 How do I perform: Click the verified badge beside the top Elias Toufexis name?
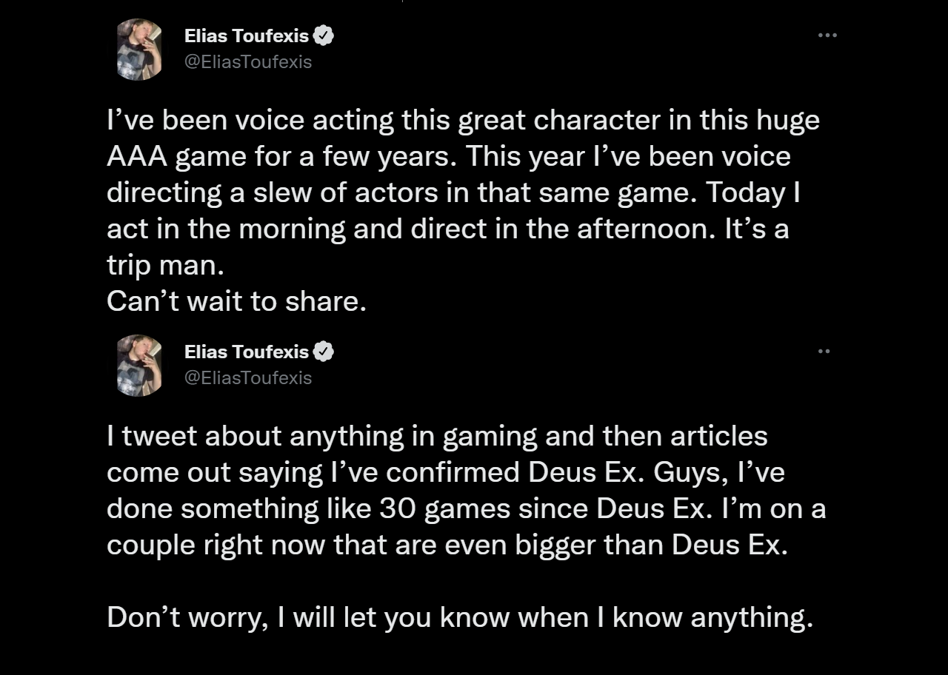point(324,33)
